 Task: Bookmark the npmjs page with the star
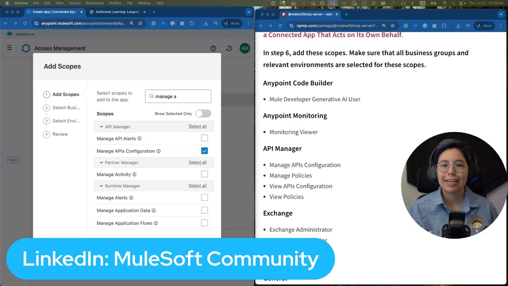[393, 26]
